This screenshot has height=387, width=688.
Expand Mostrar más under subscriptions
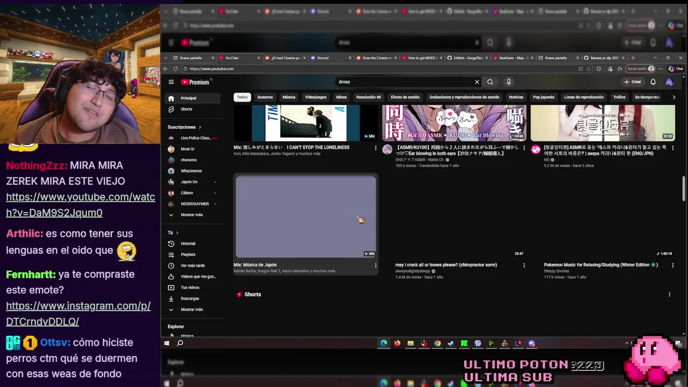point(193,215)
